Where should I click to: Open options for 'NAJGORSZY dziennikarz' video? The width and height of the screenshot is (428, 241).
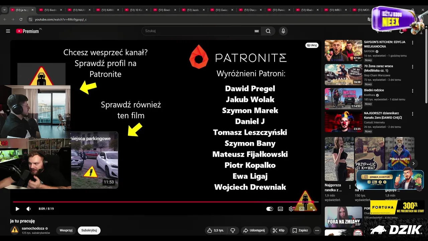pos(413,114)
